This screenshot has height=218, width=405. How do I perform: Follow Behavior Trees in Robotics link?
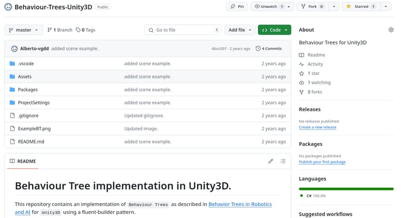coord(240,204)
